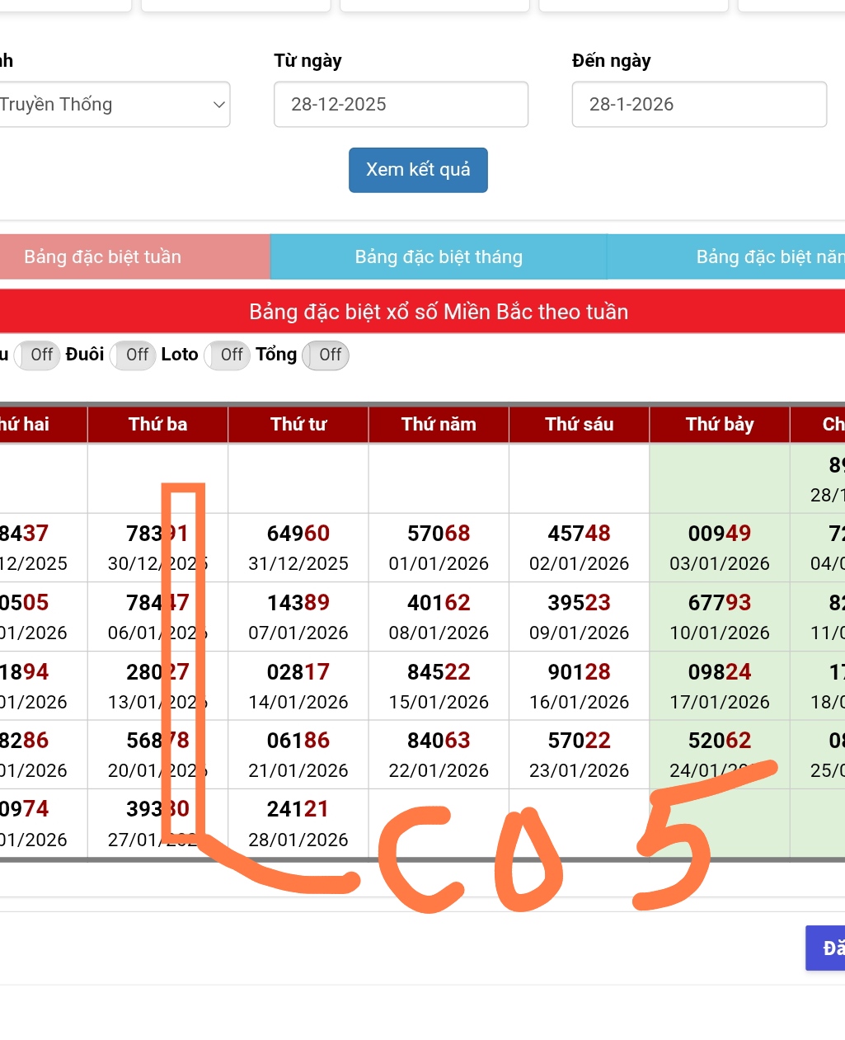Select result 57068 on 01/01/2026
This screenshot has width=845, height=1040.
439,534
